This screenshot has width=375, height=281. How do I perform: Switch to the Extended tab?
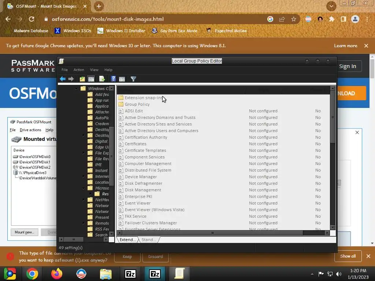pos(128,240)
